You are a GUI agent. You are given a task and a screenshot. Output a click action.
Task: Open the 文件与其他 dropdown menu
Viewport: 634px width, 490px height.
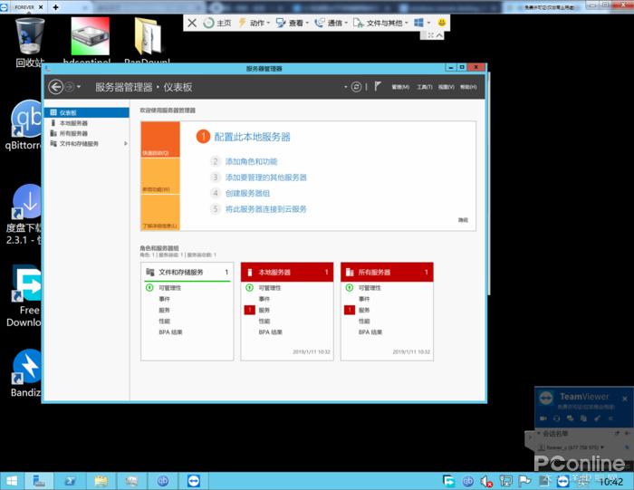point(383,23)
